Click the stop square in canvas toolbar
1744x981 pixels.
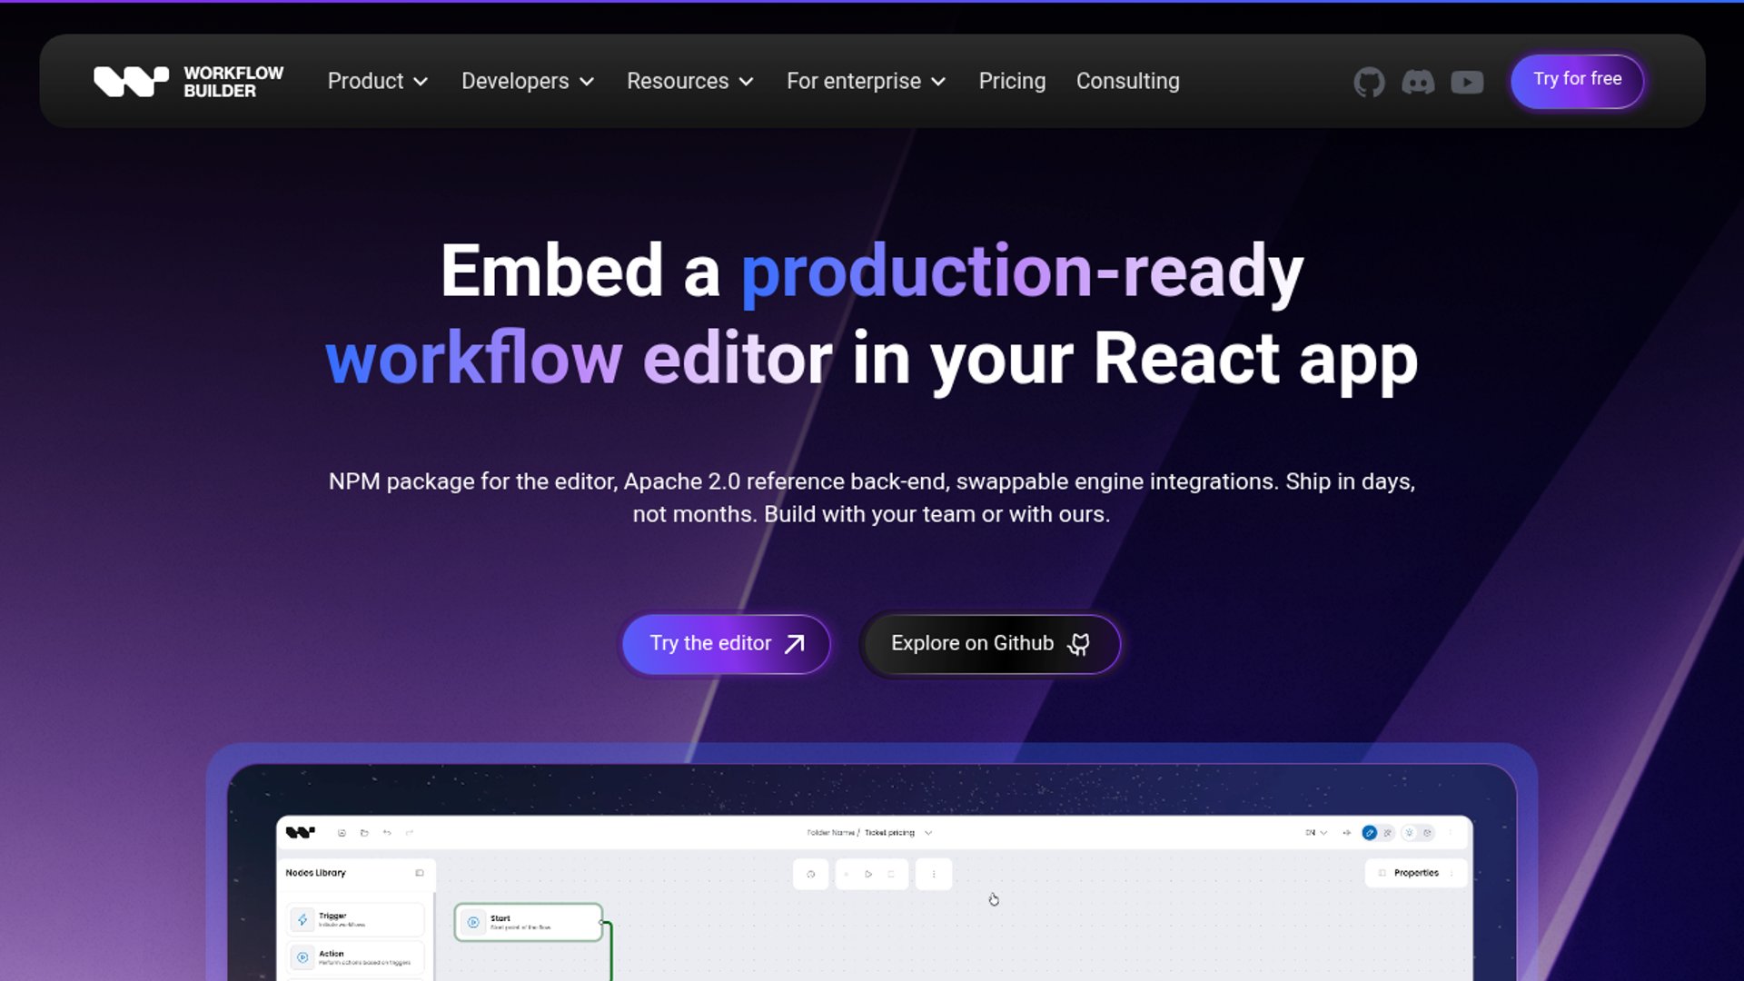pyautogui.click(x=891, y=874)
